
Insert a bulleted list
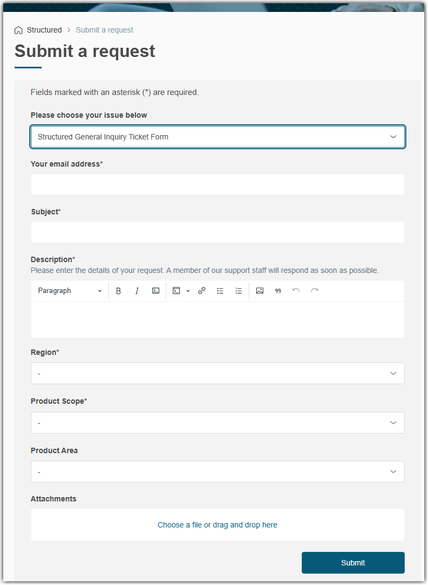[x=220, y=291]
